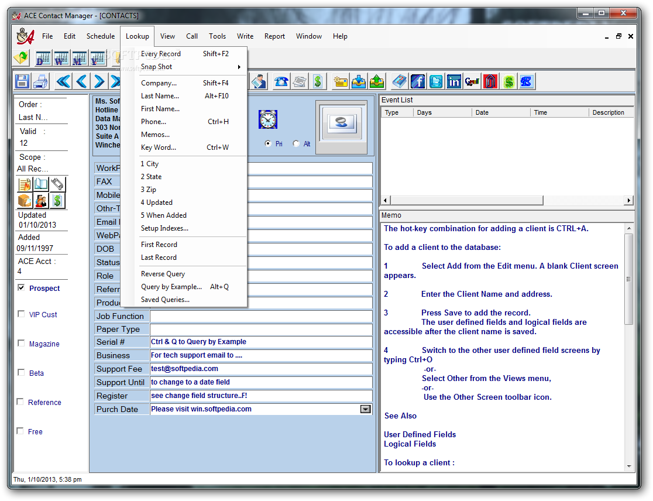Click the file cabinet box sidebar icon

click(x=25, y=201)
